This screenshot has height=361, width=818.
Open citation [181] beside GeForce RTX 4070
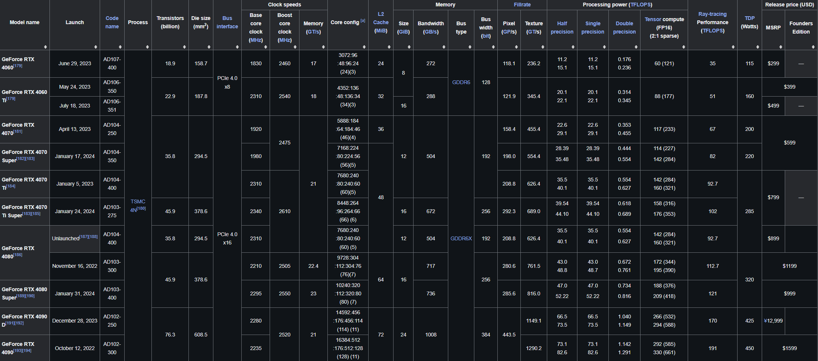click(x=18, y=132)
